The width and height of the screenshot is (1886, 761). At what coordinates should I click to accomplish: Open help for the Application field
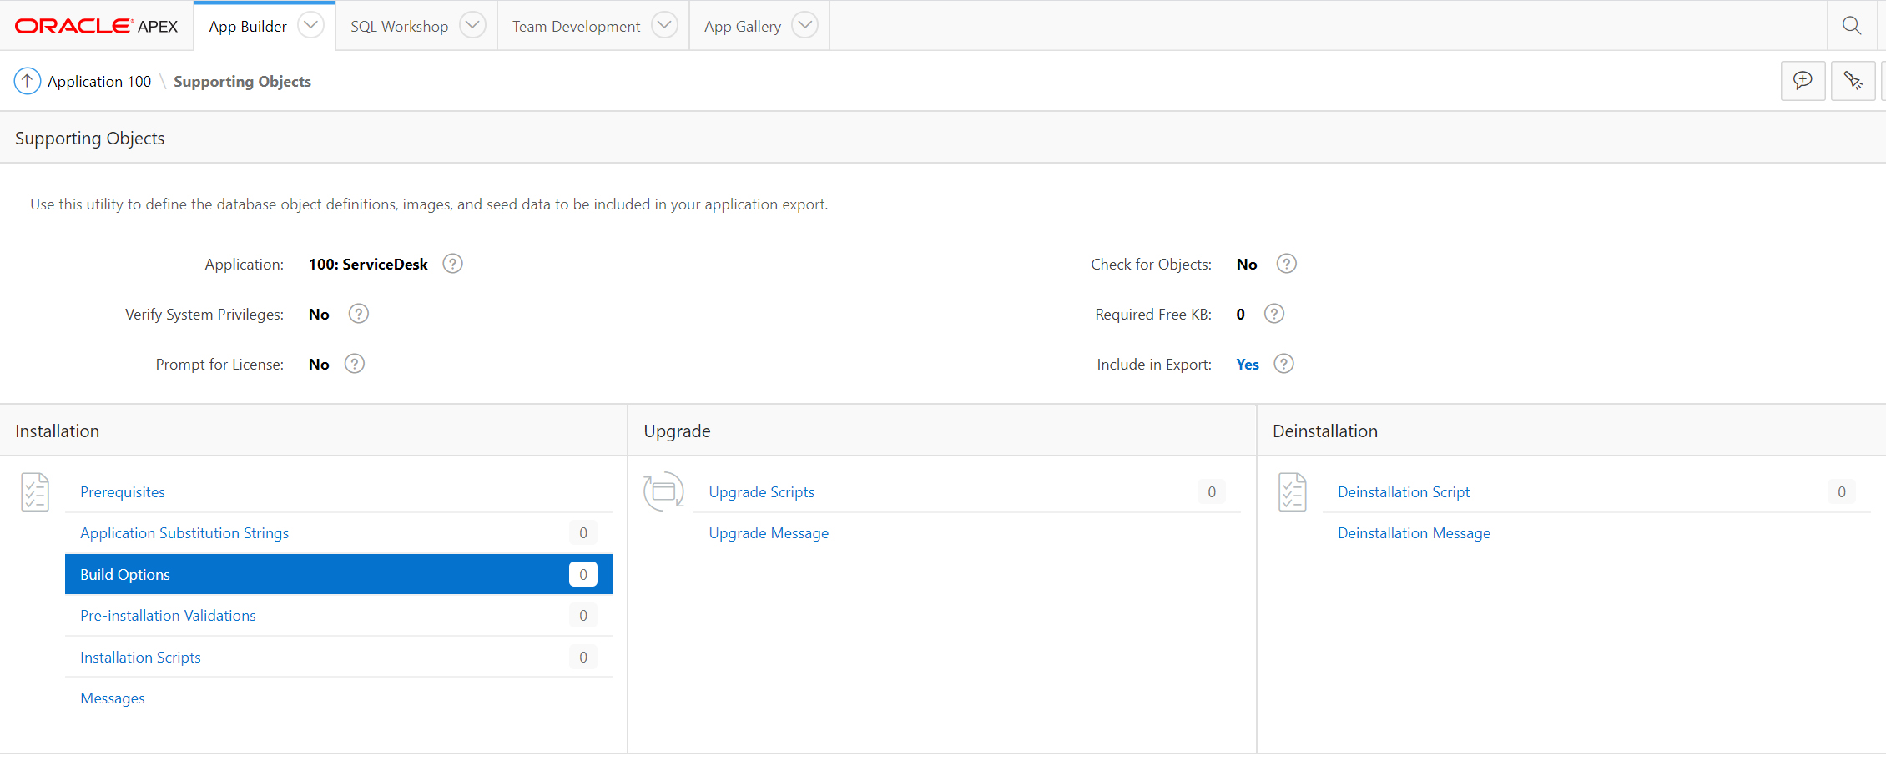click(452, 264)
